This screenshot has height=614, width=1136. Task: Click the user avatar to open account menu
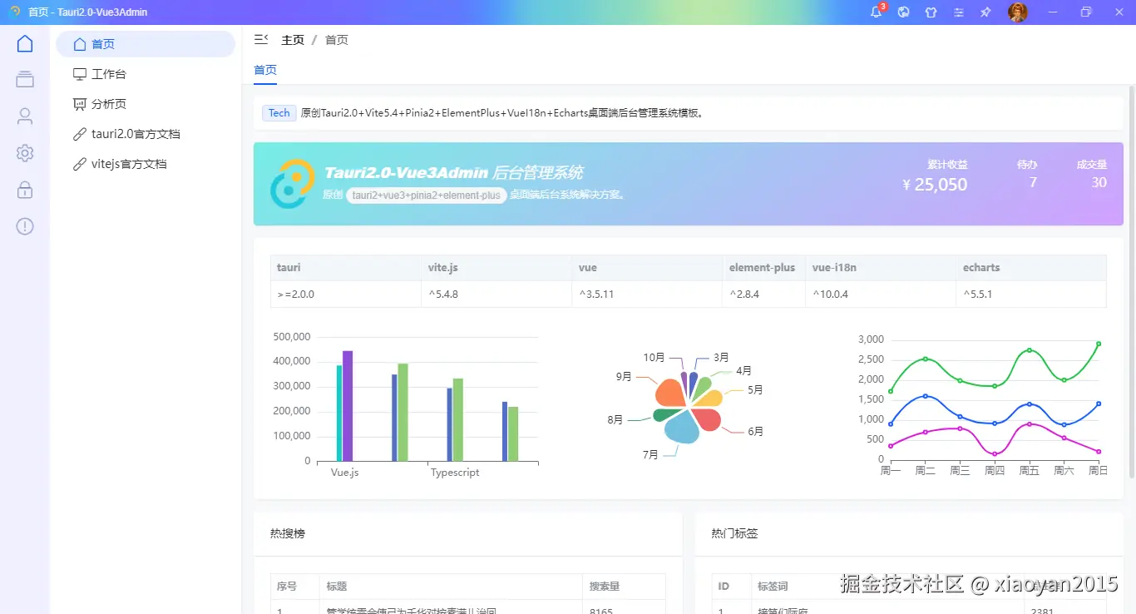tap(1017, 12)
